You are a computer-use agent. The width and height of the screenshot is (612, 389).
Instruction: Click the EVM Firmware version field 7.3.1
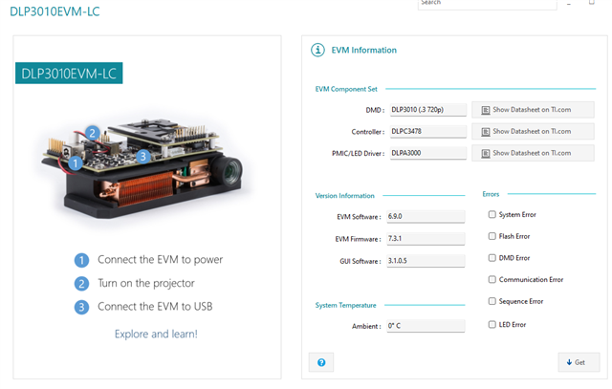point(426,239)
